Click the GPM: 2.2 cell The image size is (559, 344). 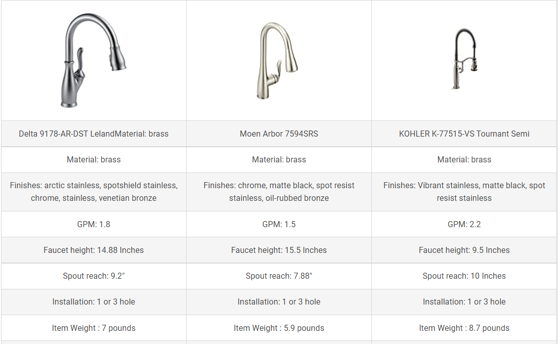click(x=464, y=224)
